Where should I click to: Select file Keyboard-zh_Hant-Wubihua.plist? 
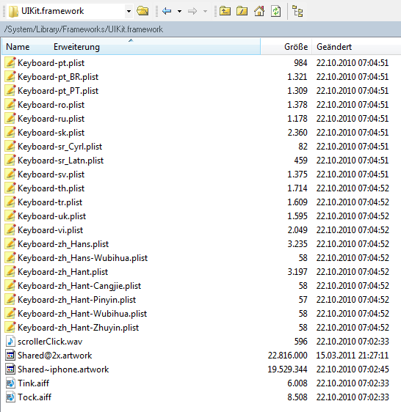(x=82, y=314)
